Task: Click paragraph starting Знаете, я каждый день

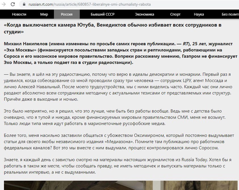Action: (x=118, y=166)
